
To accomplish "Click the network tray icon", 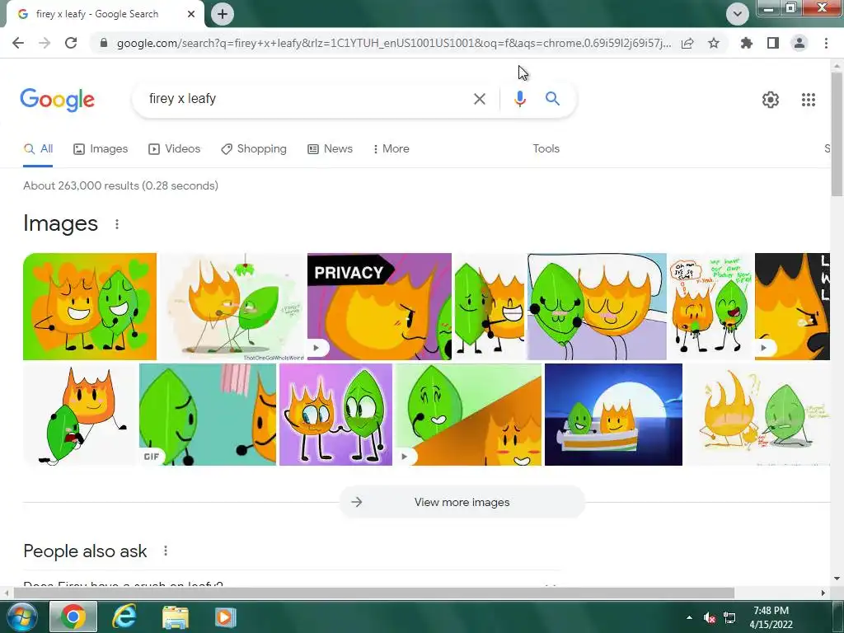I will [729, 617].
